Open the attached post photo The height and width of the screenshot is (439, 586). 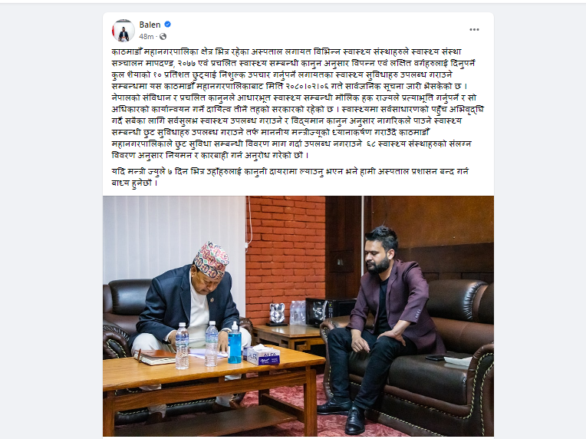click(298, 316)
